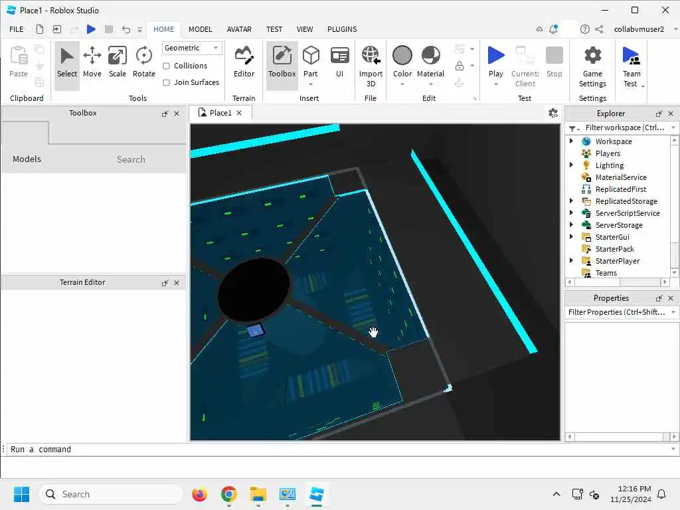This screenshot has width=680, height=510.
Task: Open the Play button dropdown arrow
Action: (x=495, y=84)
